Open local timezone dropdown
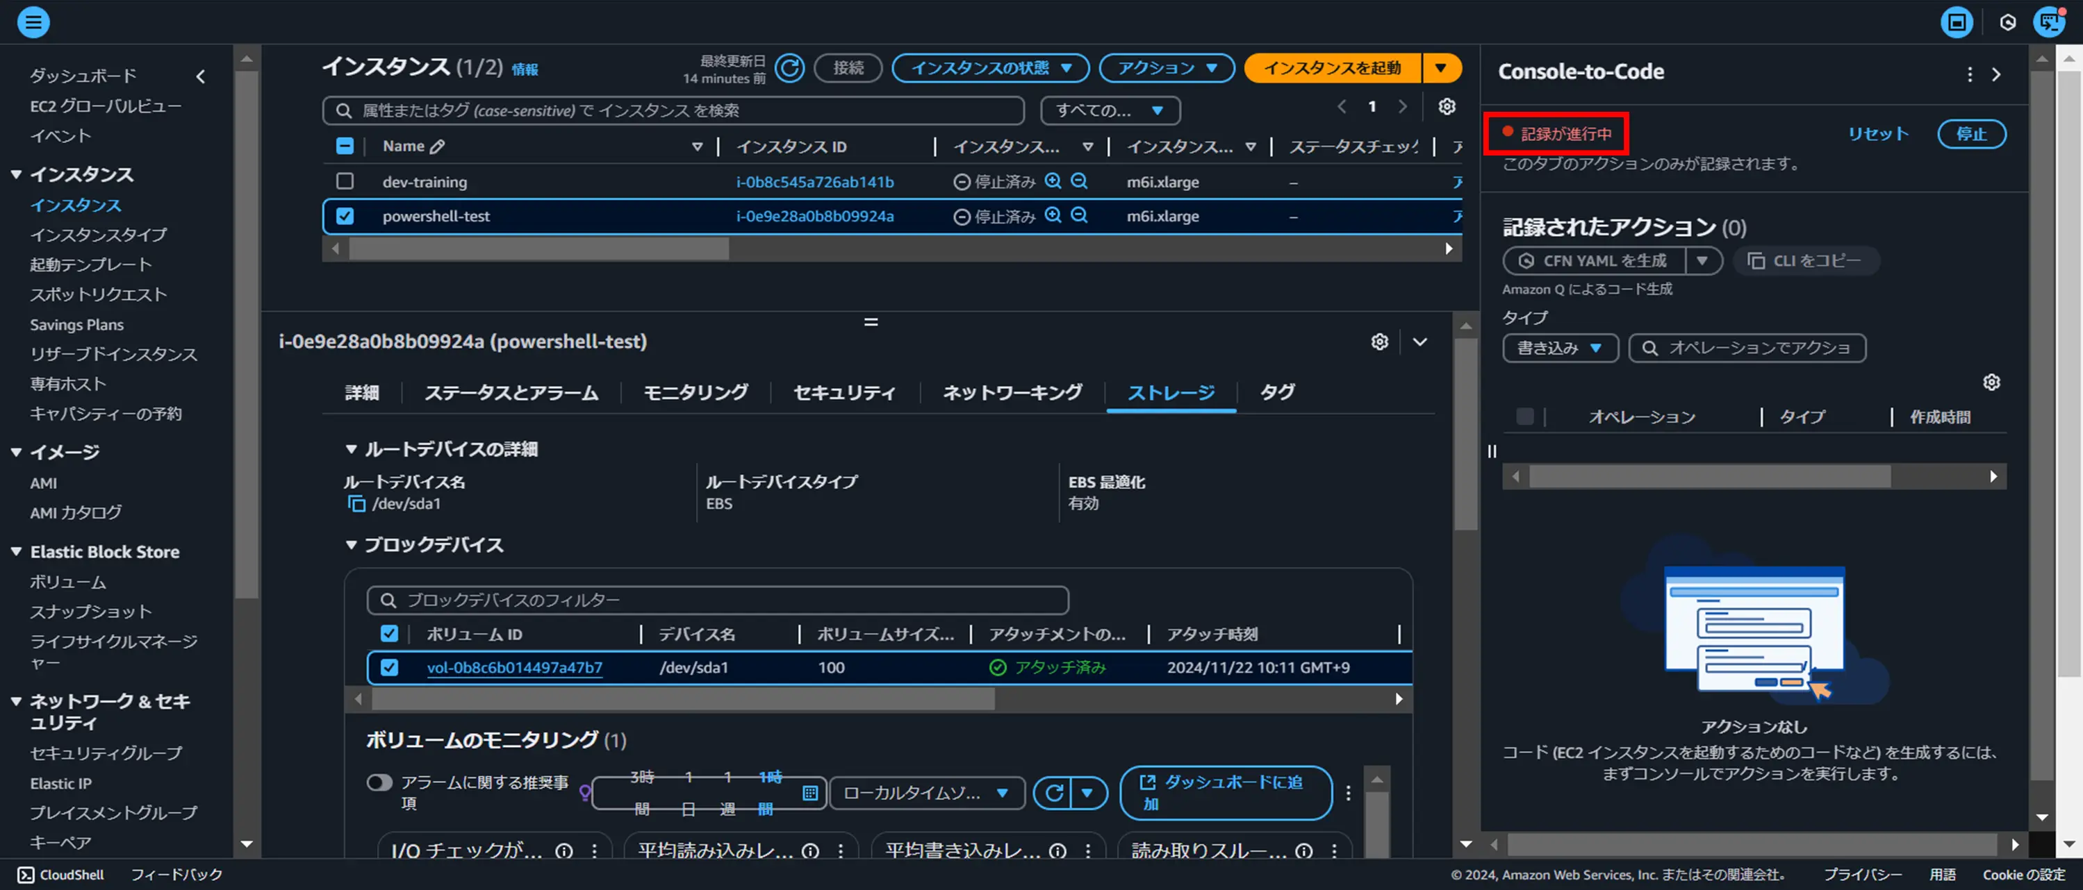The image size is (2083, 890). coord(927,793)
